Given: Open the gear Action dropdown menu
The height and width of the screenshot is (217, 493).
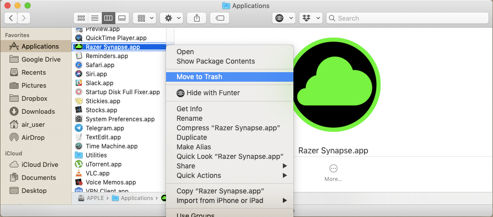Looking at the screenshot, I should (x=172, y=18).
